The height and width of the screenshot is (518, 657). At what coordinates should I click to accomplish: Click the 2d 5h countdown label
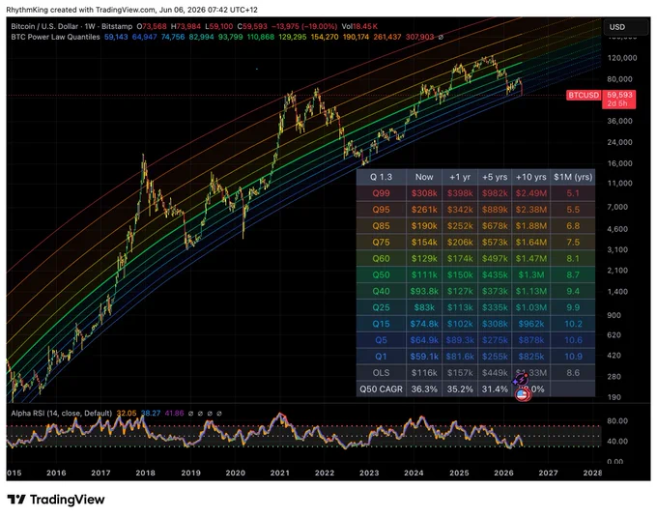[619, 103]
